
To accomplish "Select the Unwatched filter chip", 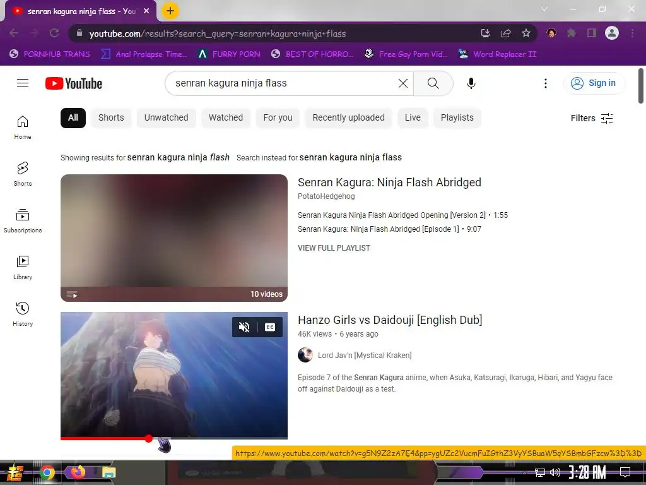I will point(166,118).
